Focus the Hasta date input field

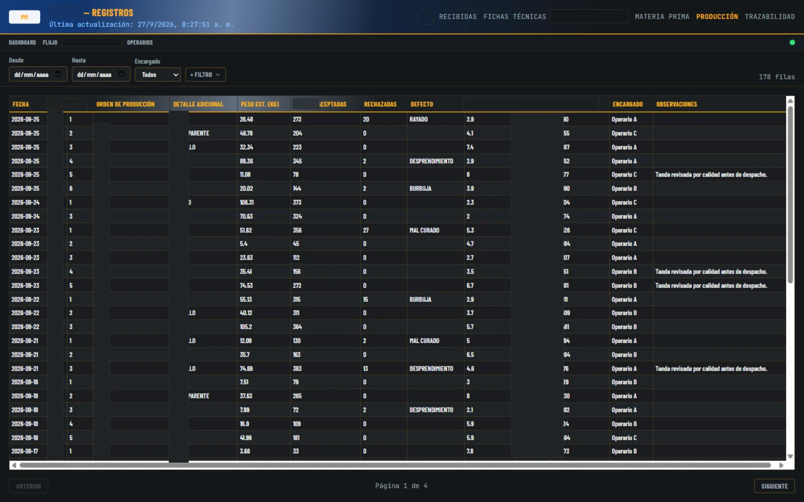[x=101, y=74]
